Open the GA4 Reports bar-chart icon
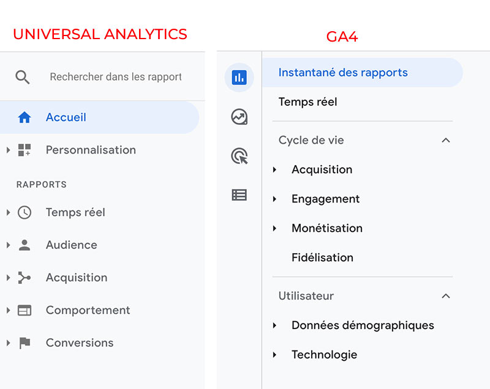Image resolution: width=490 pixels, height=389 pixels. (239, 78)
